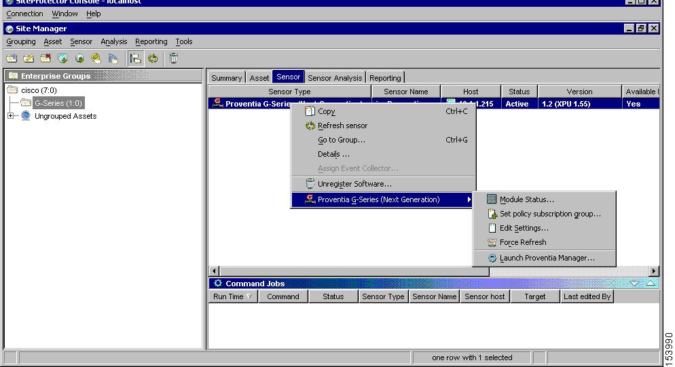Click the 1.2 (XPU 1.55) version cell
Image resolution: width=675 pixels, height=367 pixels.
[x=579, y=104]
